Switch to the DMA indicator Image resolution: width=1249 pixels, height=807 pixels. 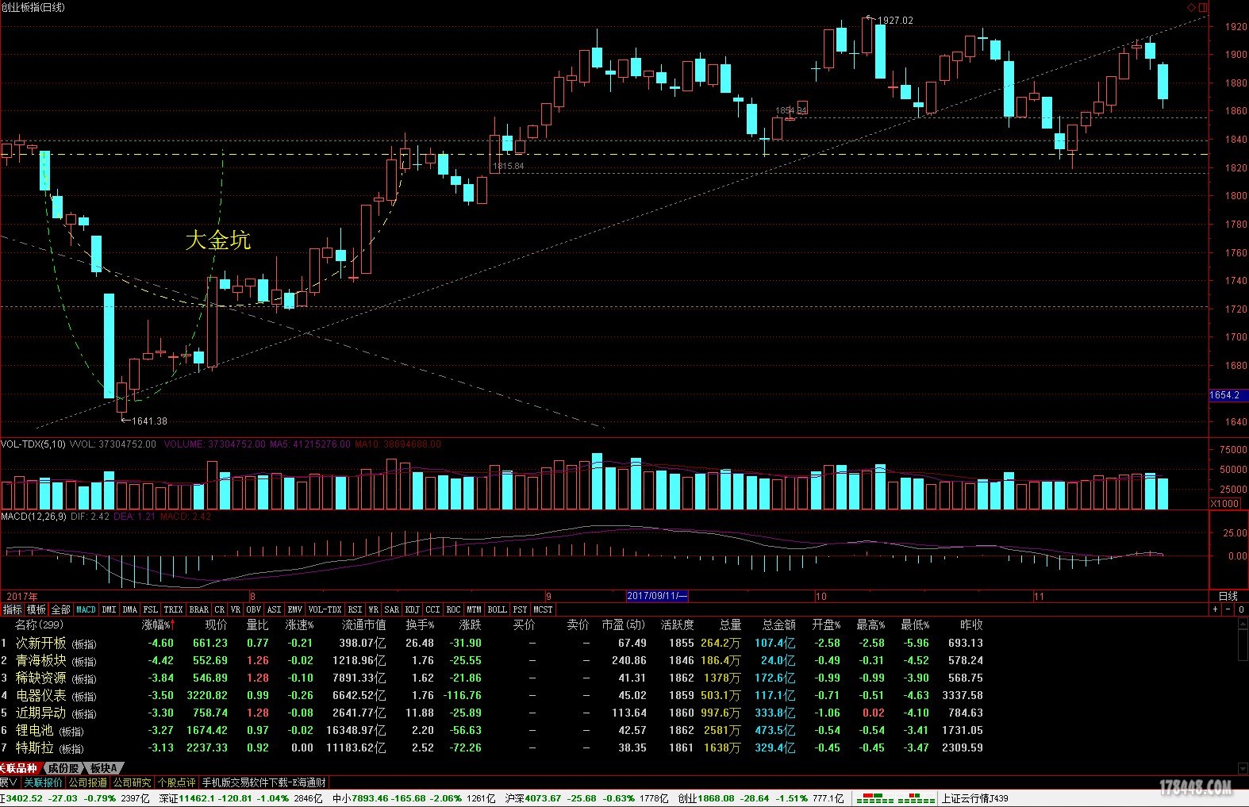[x=130, y=609]
